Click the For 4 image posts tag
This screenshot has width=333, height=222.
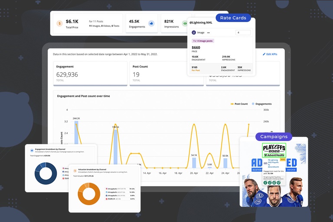(x=203, y=41)
